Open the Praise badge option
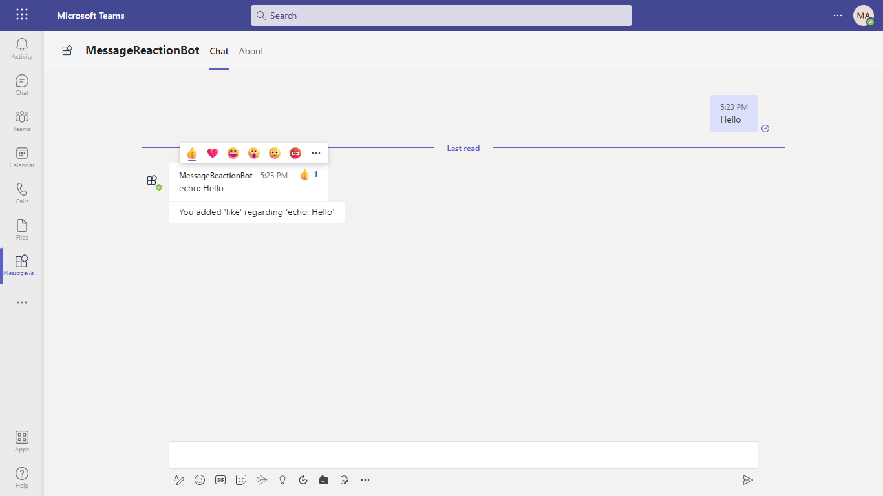The image size is (883, 496). tap(282, 480)
